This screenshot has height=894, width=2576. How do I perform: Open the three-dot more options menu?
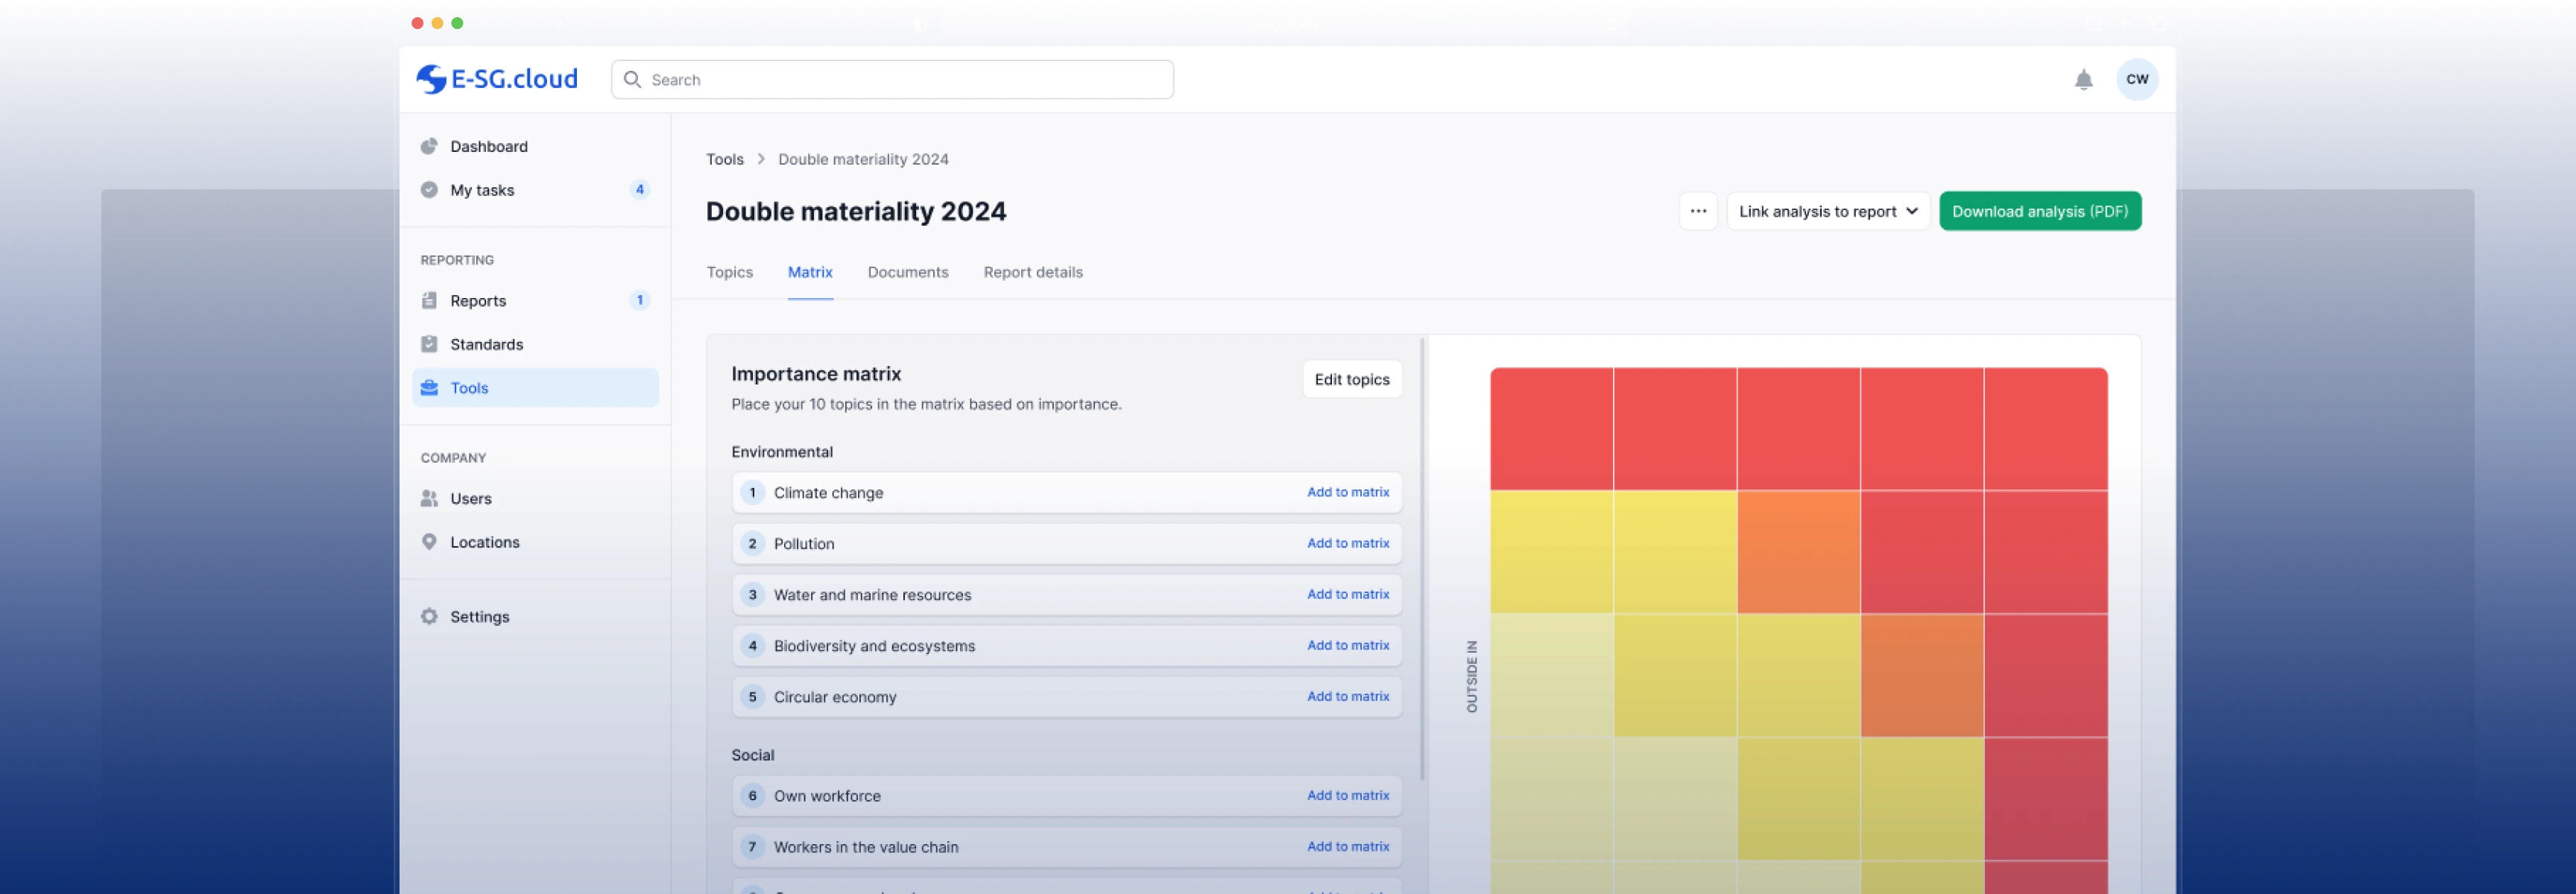1697,211
